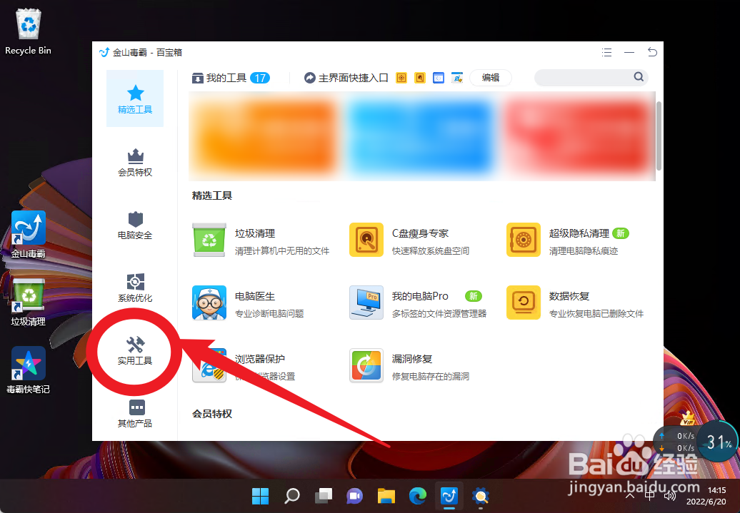Open the blue blurred banner
This screenshot has width=740, height=513.
click(419, 137)
